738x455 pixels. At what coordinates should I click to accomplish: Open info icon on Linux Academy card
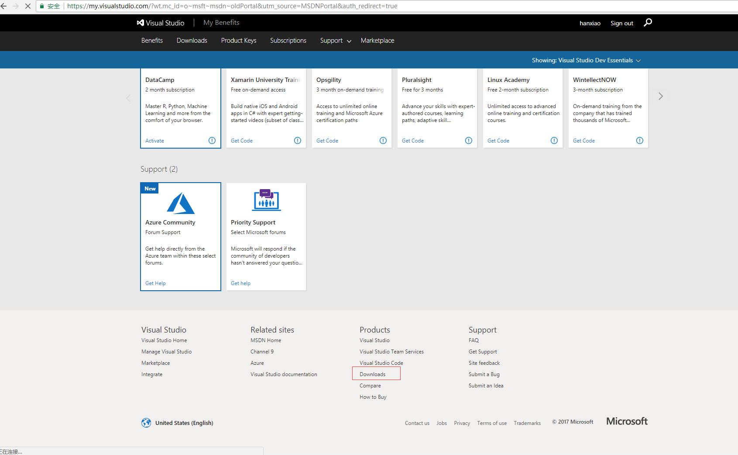[554, 140]
